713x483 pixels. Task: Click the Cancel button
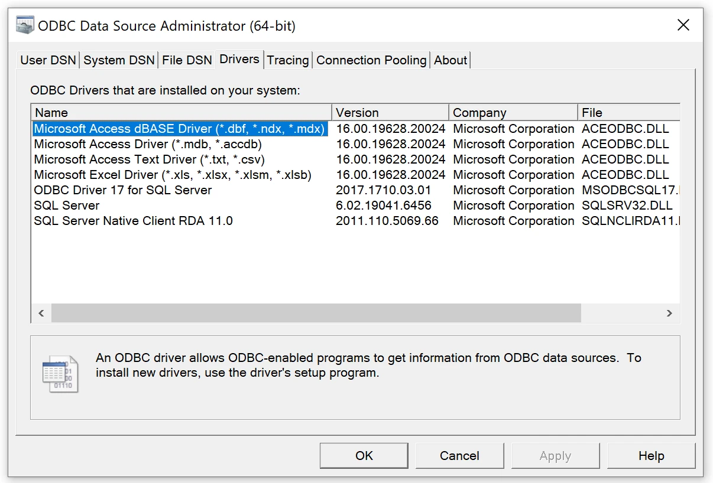[459, 456]
